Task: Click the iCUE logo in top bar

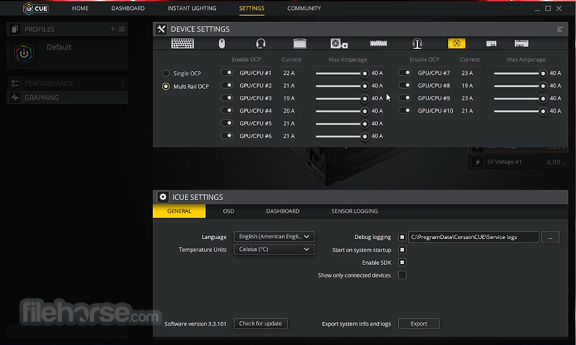Action: [35, 8]
